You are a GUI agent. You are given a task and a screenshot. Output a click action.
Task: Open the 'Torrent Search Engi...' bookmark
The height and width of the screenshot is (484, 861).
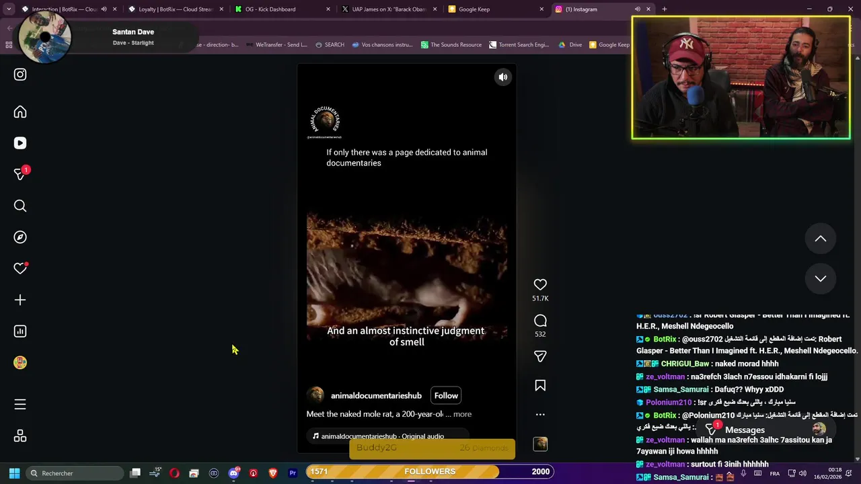(x=519, y=45)
